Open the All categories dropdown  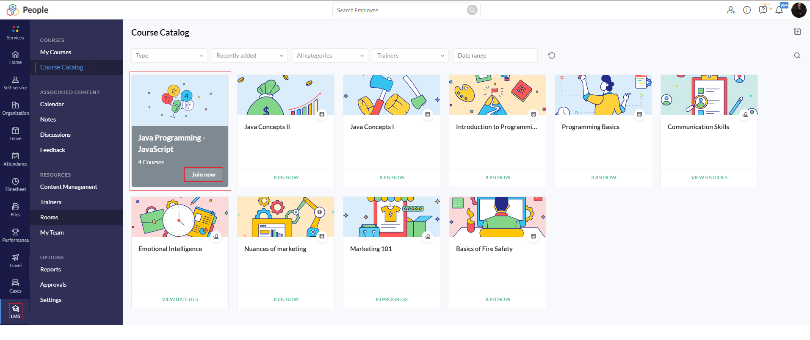tap(330, 55)
